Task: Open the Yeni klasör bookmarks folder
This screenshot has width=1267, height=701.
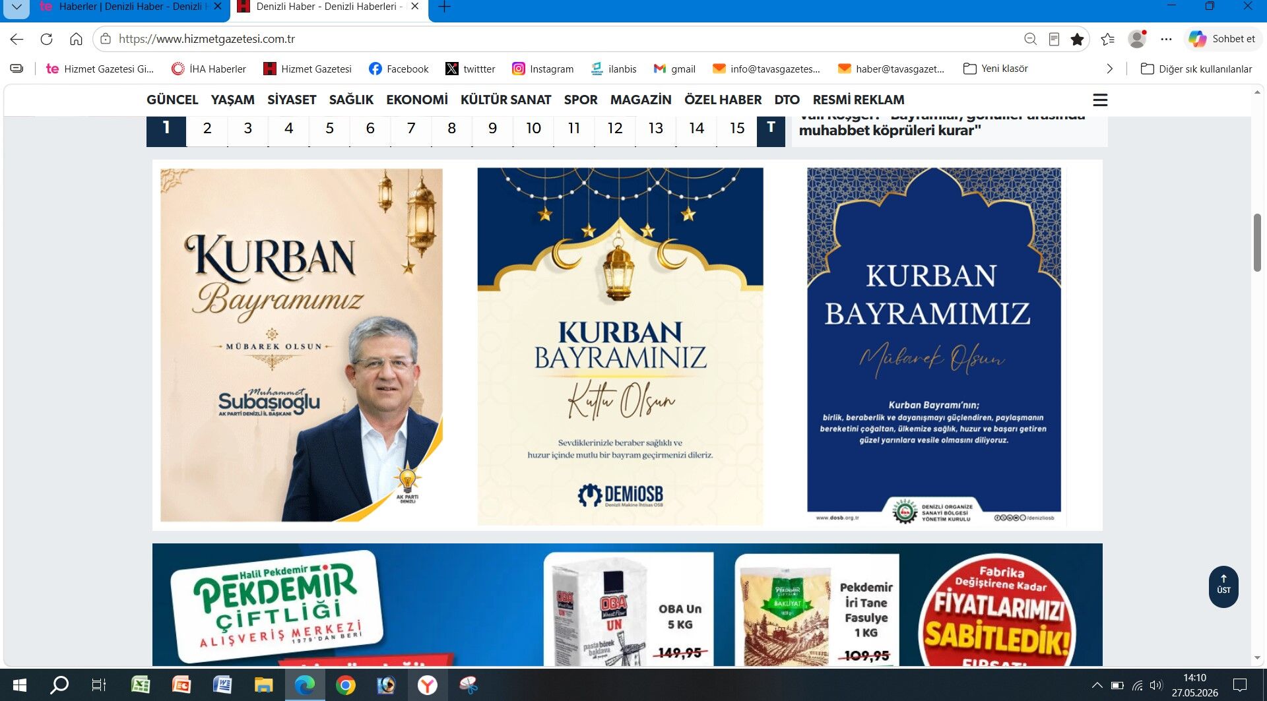Action: click(996, 69)
